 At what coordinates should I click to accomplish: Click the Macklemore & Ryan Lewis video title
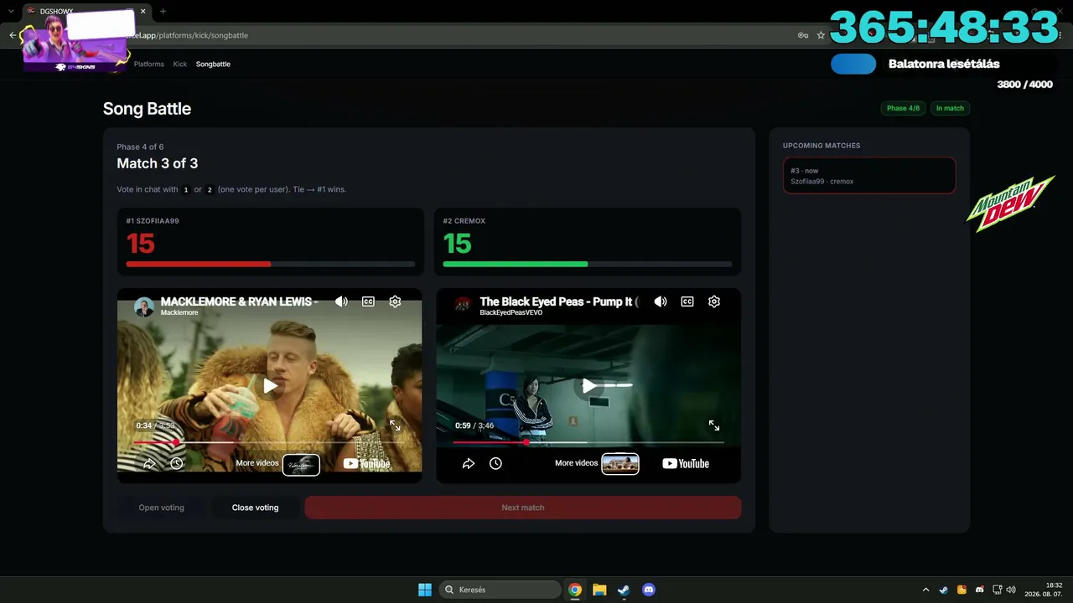coord(239,301)
